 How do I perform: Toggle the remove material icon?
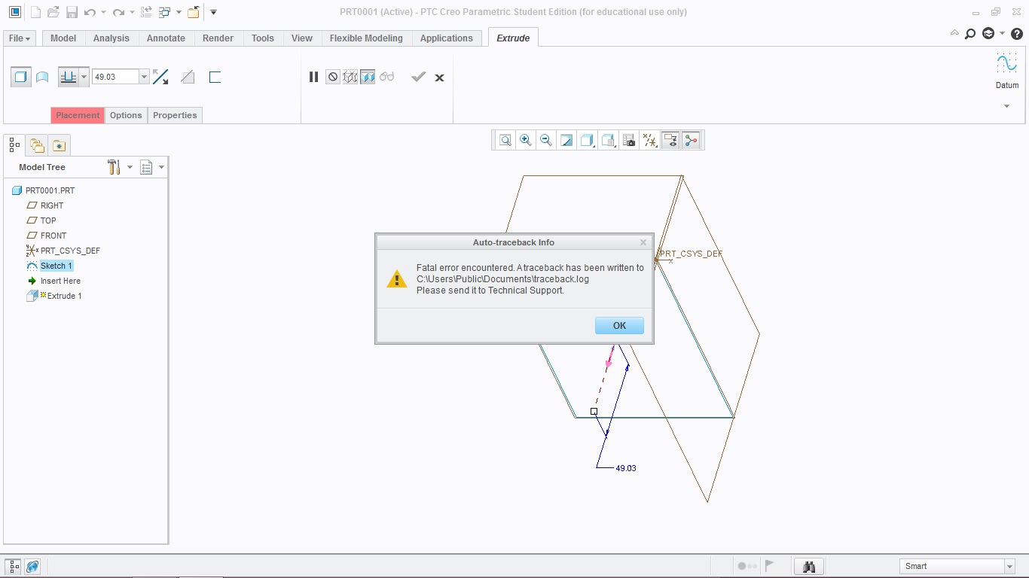tap(188, 77)
